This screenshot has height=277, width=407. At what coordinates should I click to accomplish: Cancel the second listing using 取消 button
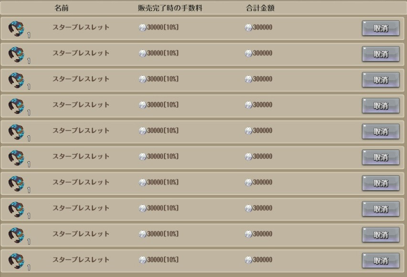(x=381, y=54)
